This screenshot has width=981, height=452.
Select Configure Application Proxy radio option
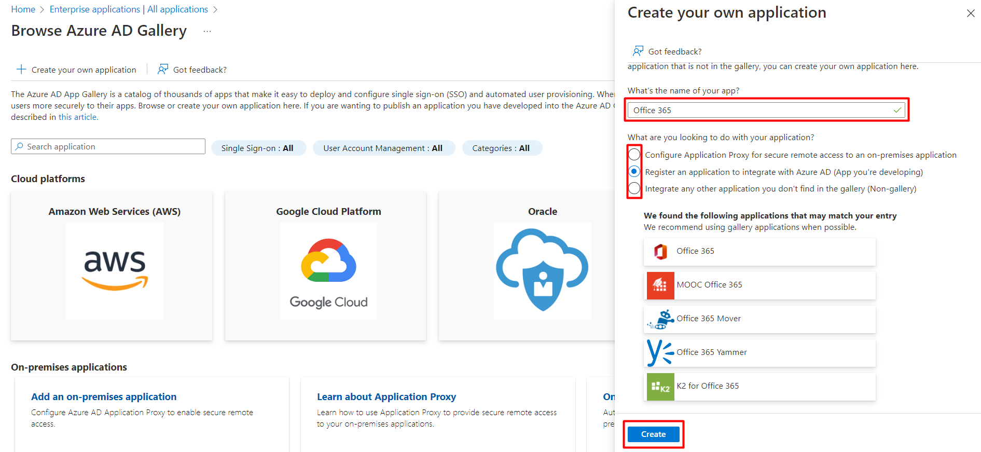(x=634, y=155)
